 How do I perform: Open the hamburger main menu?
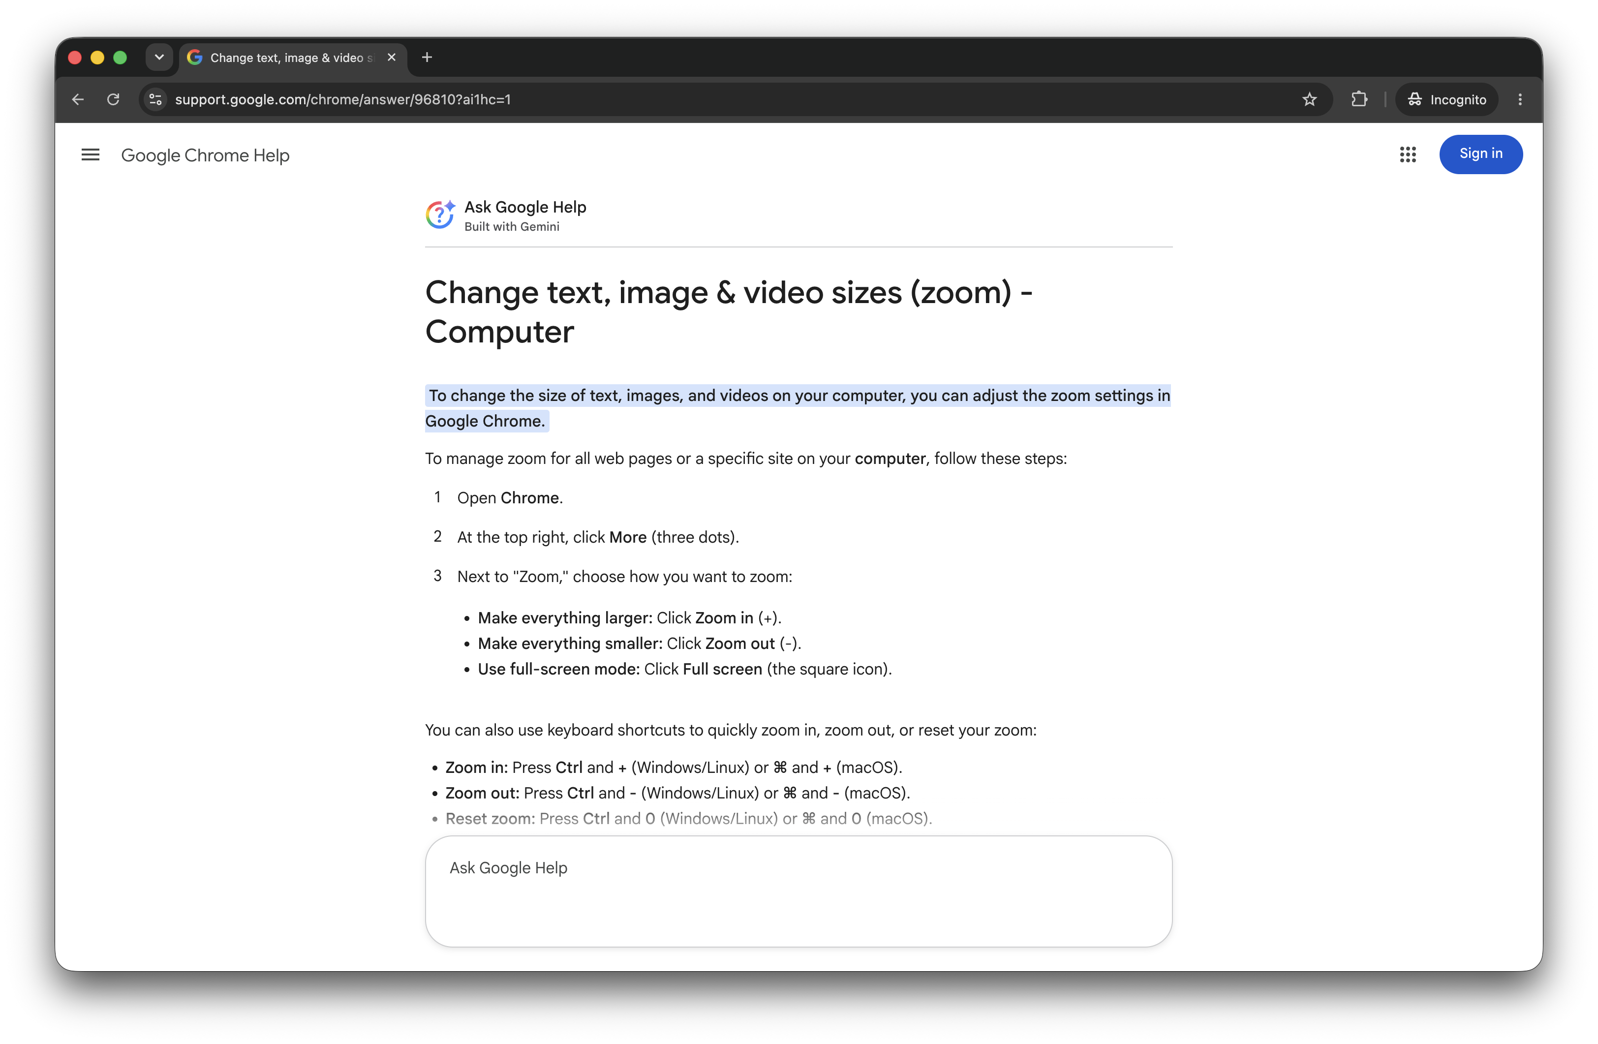90,155
